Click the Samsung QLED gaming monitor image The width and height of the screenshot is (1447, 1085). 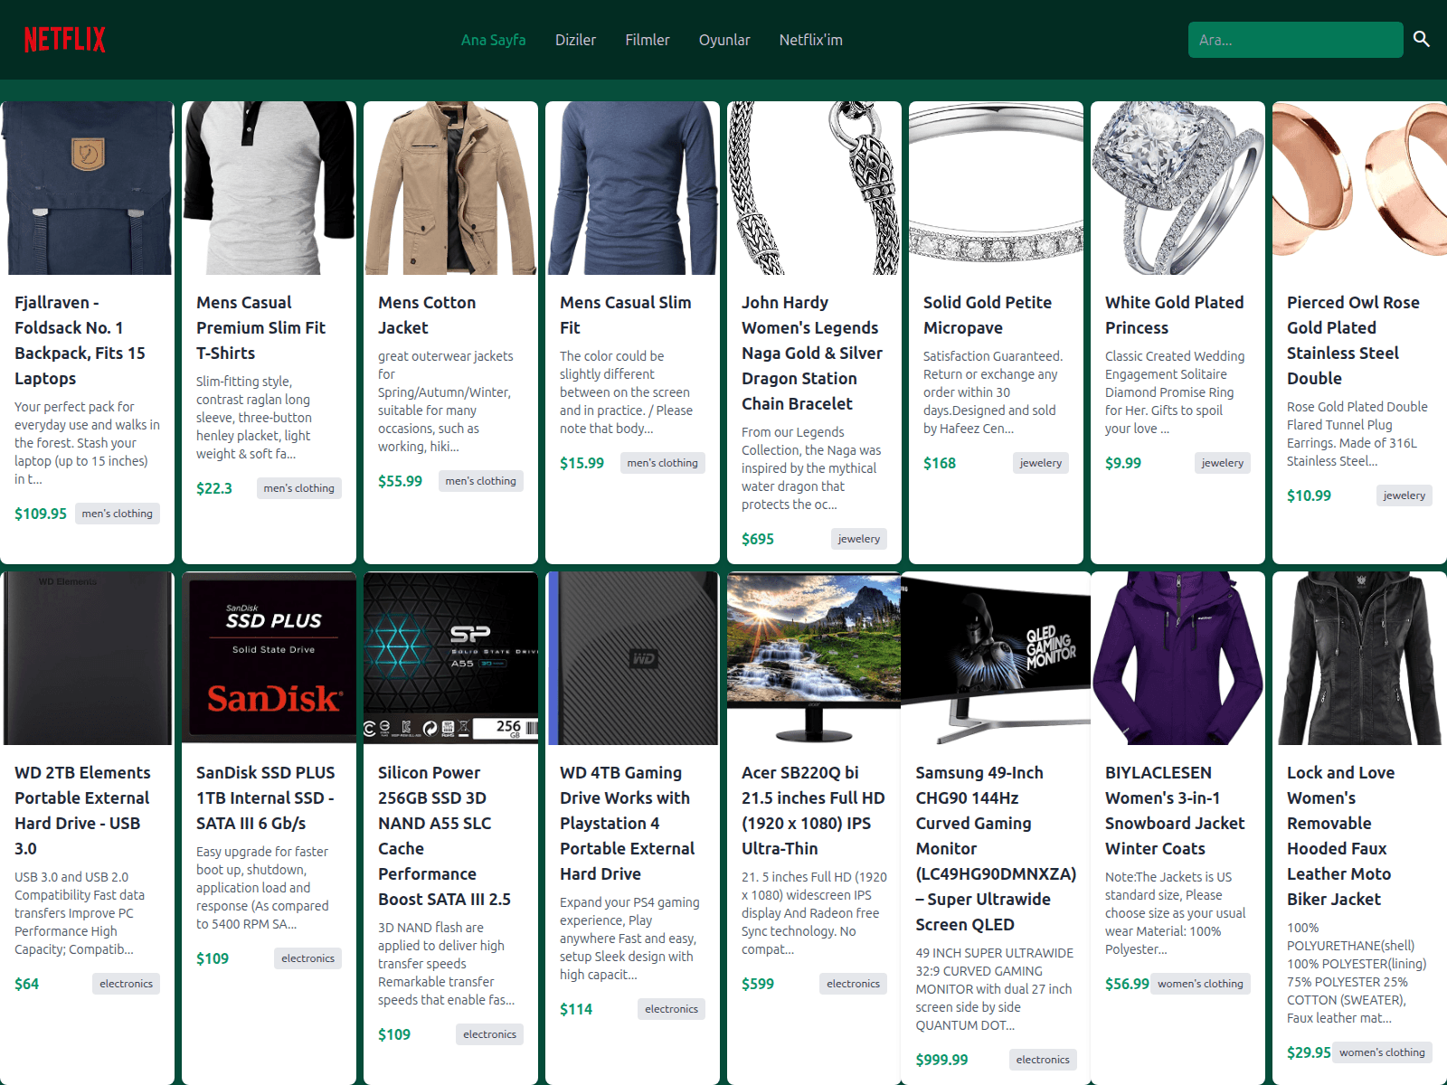coord(996,658)
